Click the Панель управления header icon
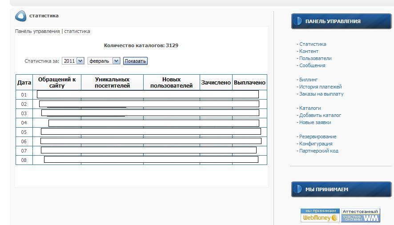This screenshot has width=394, height=225. tap(298, 21)
